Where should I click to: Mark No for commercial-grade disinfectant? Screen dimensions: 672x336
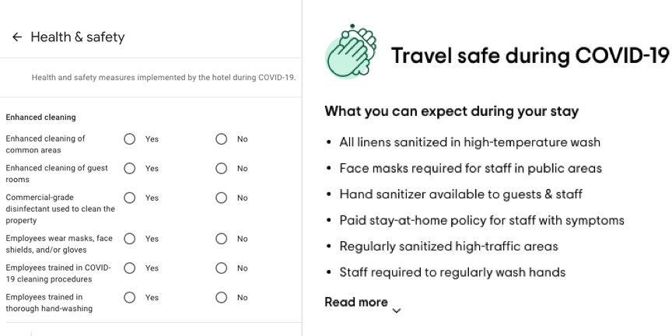pos(221,198)
